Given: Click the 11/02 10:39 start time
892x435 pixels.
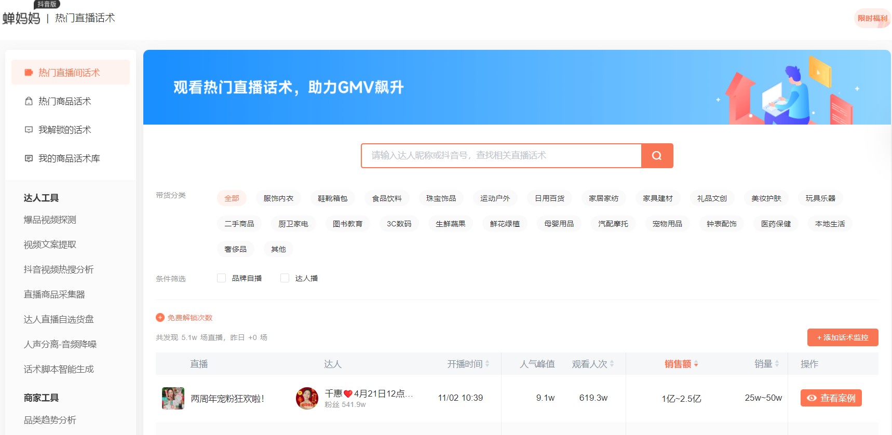Looking at the screenshot, I should point(460,398).
